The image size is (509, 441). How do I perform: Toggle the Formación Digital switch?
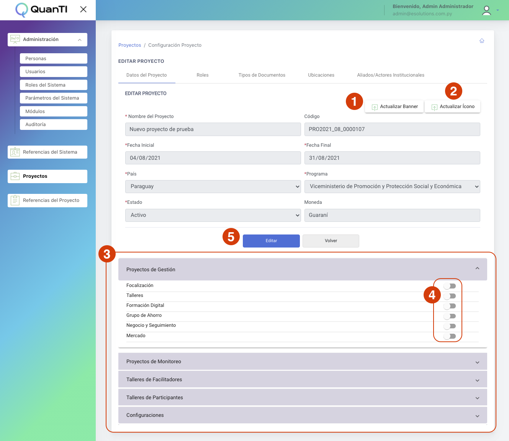tap(450, 306)
